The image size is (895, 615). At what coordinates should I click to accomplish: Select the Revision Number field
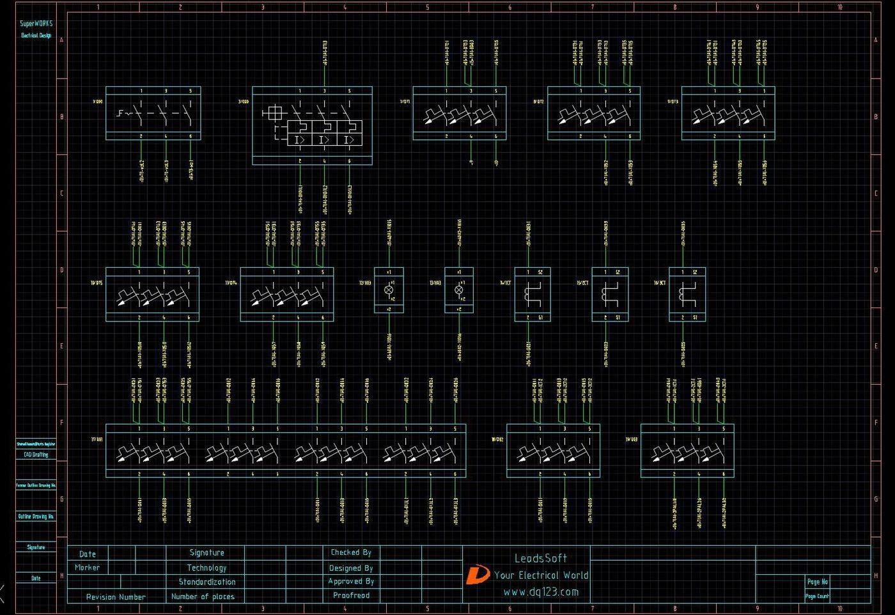click(116, 596)
